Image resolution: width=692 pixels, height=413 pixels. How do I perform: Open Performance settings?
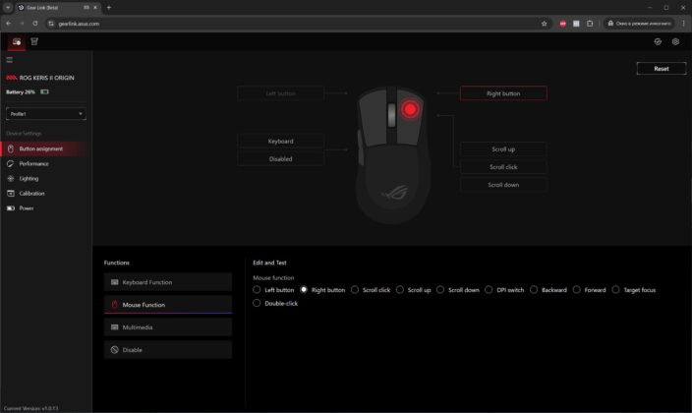point(46,164)
